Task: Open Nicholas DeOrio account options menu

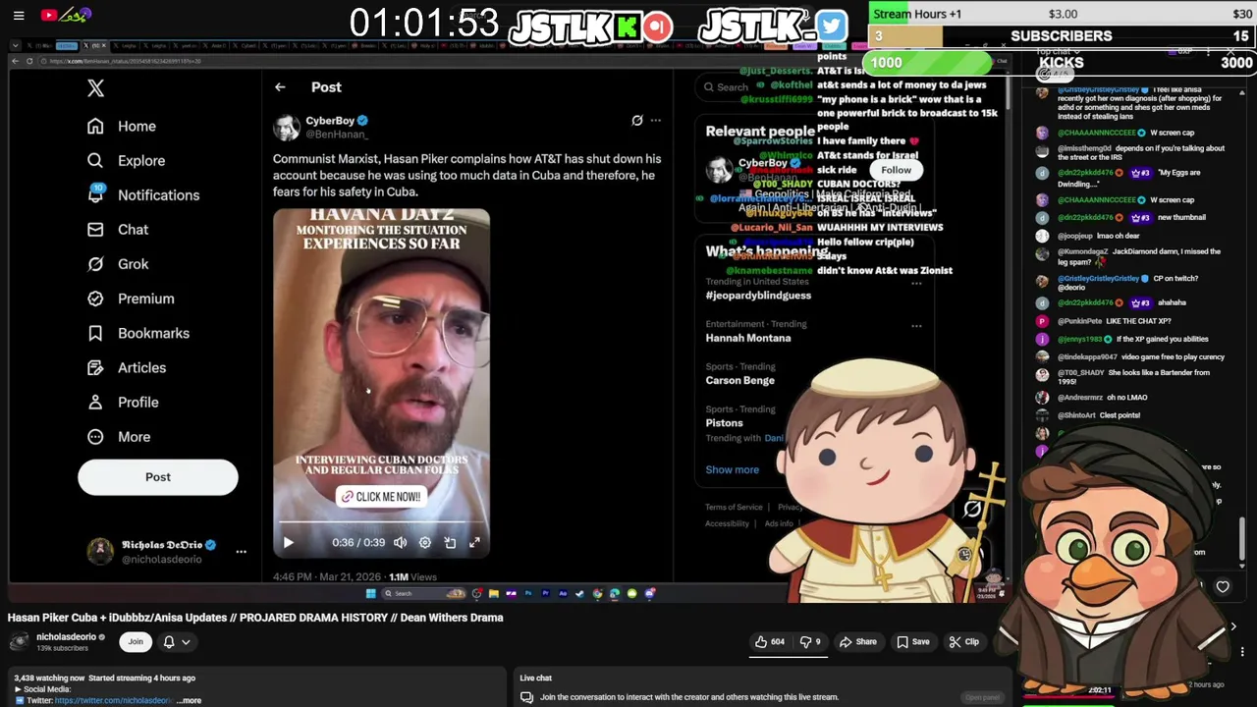Action: [x=241, y=552]
